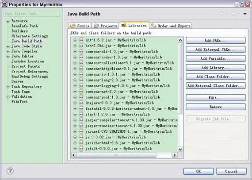The image size is (252, 180).
Task: Click the jar icon beside bsh-2.0b4.jar
Action: pos(81,46)
